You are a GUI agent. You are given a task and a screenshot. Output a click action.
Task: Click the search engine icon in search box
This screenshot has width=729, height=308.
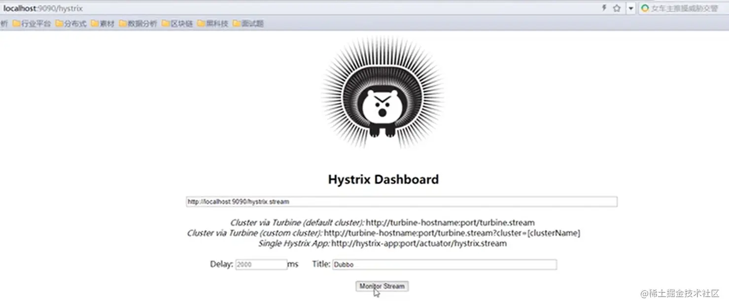(x=645, y=8)
